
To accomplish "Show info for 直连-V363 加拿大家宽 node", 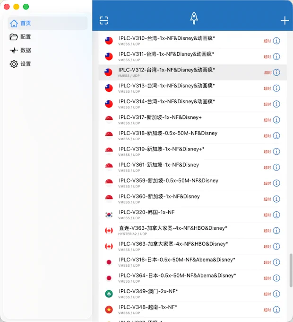I will pyautogui.click(x=276, y=231).
